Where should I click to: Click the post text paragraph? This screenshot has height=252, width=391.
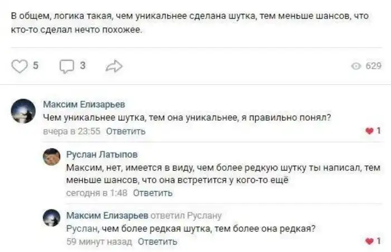click(190, 23)
